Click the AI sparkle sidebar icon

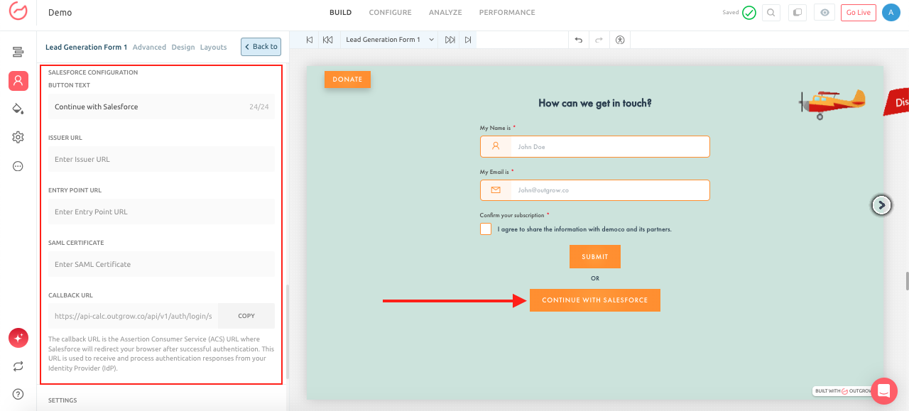pos(18,338)
